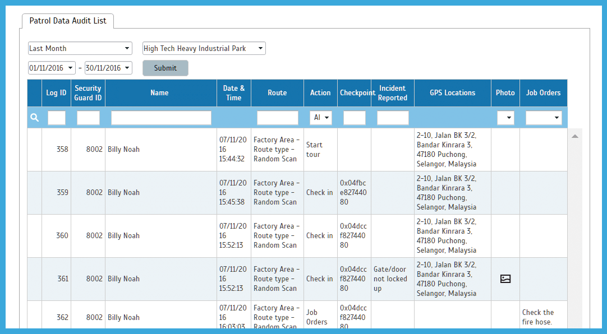The width and height of the screenshot is (607, 334).
Task: Sort by Security Guard ID column header
Action: pos(88,93)
